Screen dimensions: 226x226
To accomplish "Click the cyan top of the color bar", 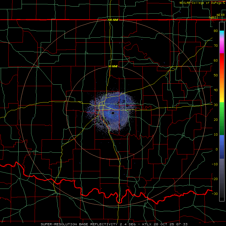I will coord(222,33).
